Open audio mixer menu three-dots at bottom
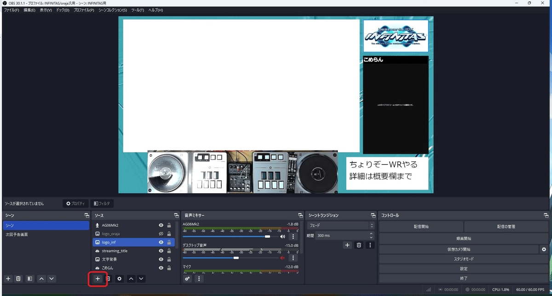 199,279
